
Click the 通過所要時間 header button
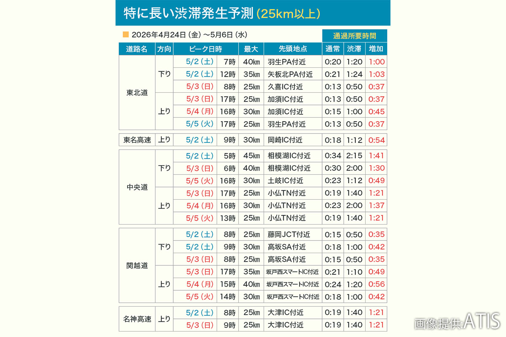(355, 35)
